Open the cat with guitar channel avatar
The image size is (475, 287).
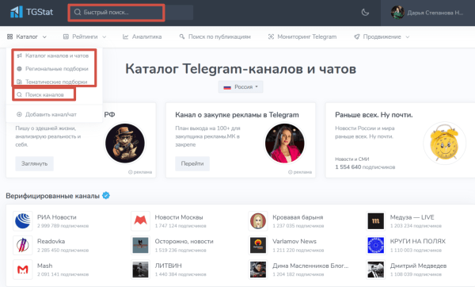125,143
